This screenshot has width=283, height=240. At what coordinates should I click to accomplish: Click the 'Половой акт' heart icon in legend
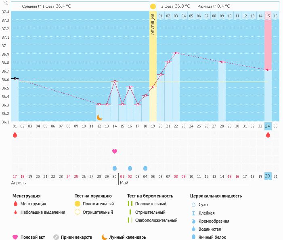click(x=15, y=237)
